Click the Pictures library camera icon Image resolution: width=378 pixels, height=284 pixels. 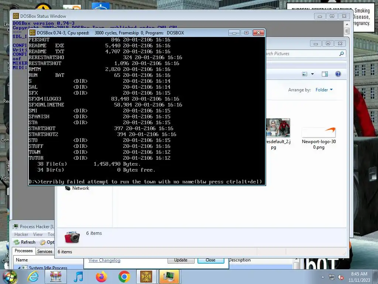coord(72,237)
